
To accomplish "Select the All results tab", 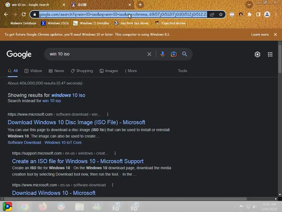I will [x=13, y=71].
